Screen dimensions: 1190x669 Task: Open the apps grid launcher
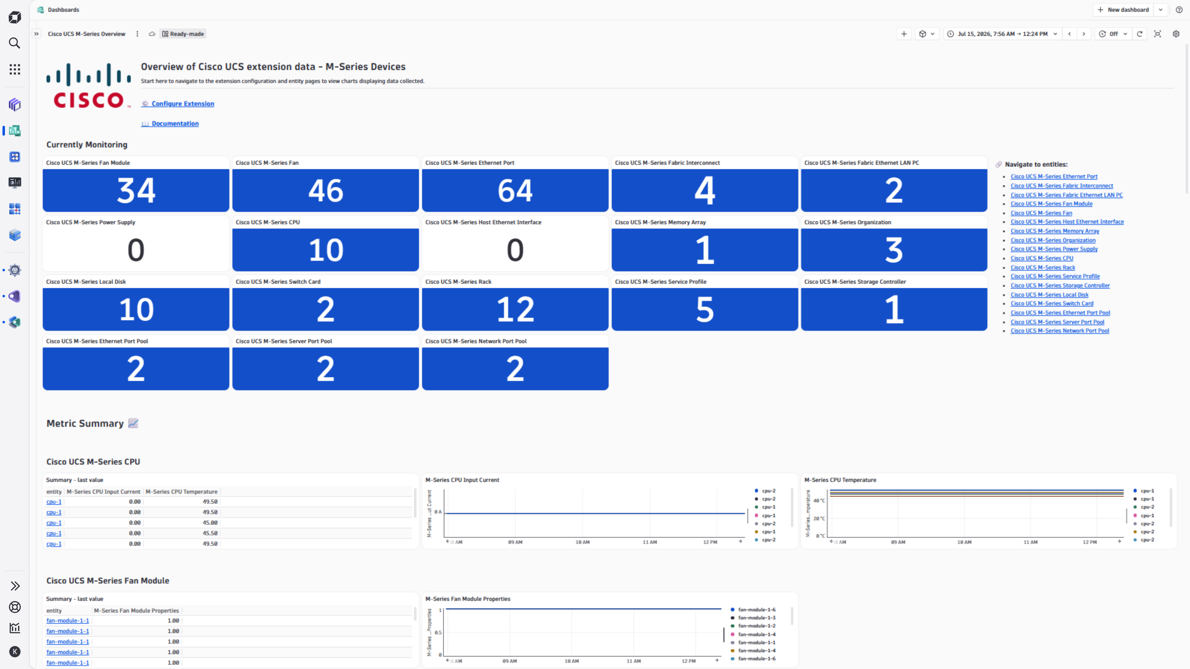point(15,69)
